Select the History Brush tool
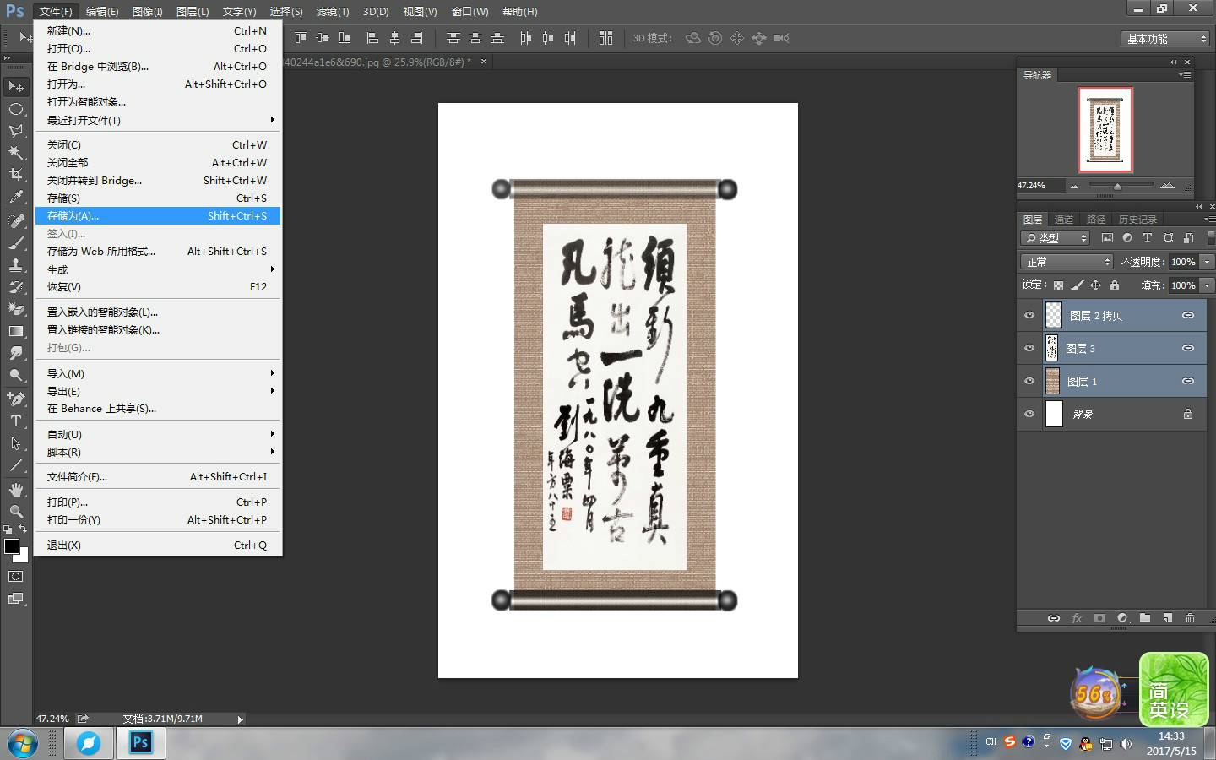Viewport: 1216px width, 760px height. pos(16,287)
